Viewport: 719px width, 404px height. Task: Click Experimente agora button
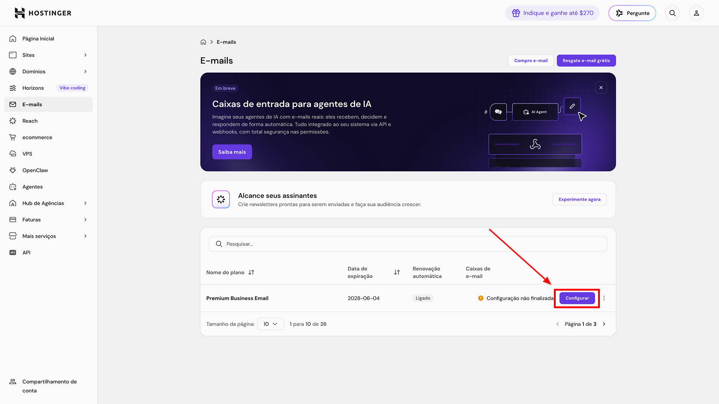(x=579, y=199)
